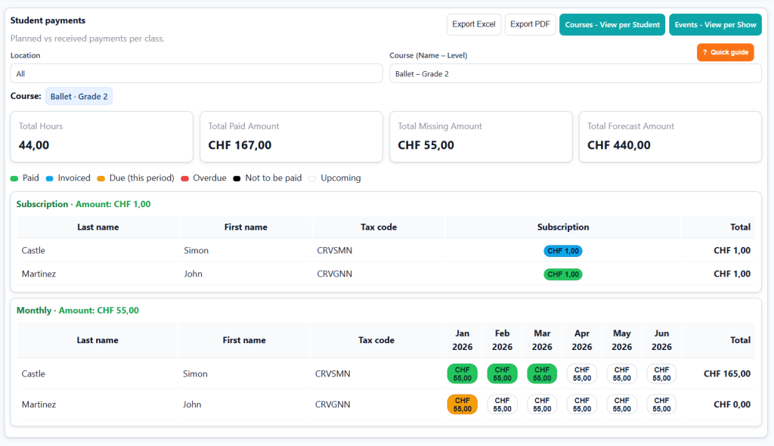This screenshot has width=774, height=446.
Task: Click the Export Excel button
Action: point(474,24)
